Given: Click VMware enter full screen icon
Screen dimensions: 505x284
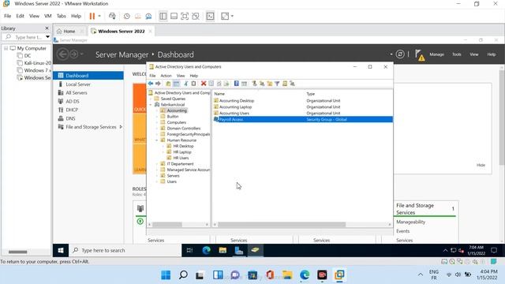Looking at the screenshot, I should pyautogui.click(x=185, y=16).
